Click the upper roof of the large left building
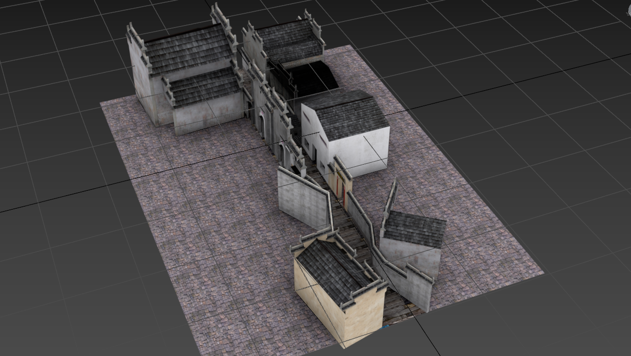631x356 pixels. pos(188,49)
